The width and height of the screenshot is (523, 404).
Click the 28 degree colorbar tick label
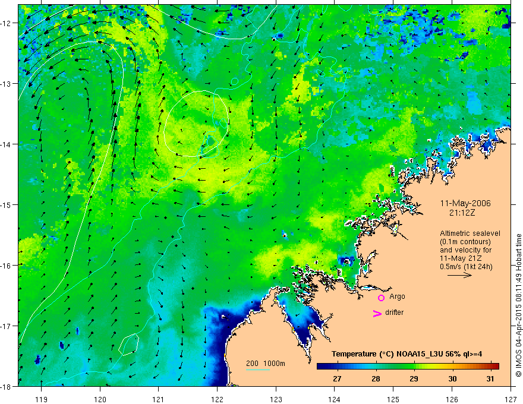click(x=376, y=378)
